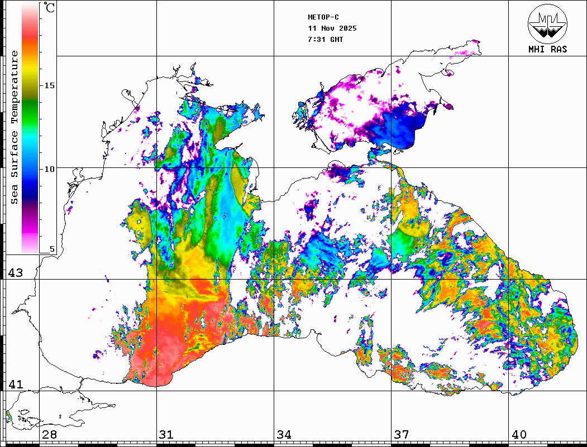
Task: Click the latitude label 41
Action: pos(15,384)
